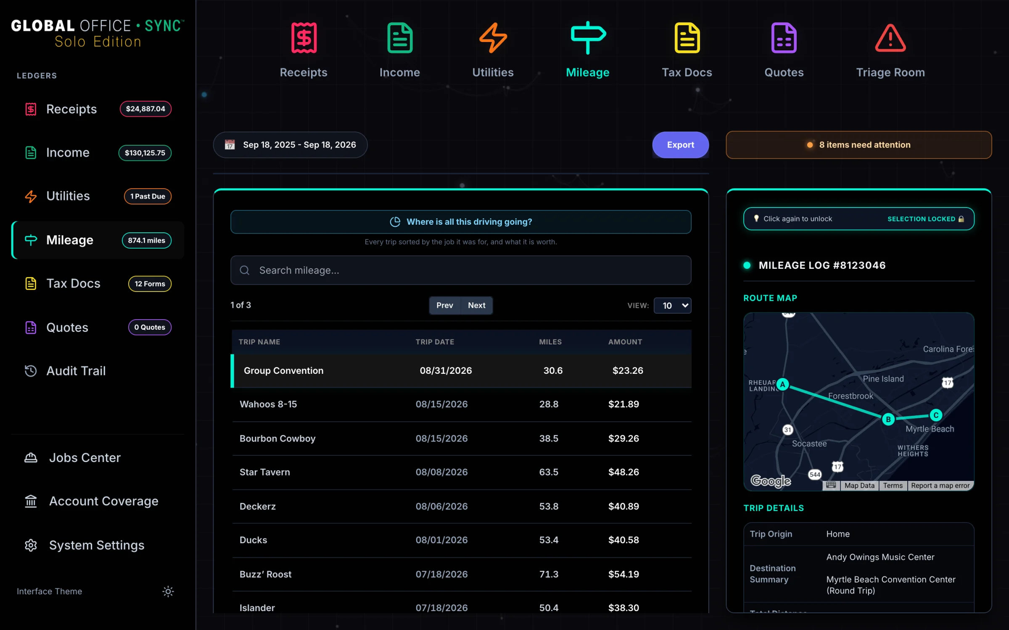The width and height of the screenshot is (1009, 630).
Task: Open the Quotes purple document icon
Action: tap(784, 38)
